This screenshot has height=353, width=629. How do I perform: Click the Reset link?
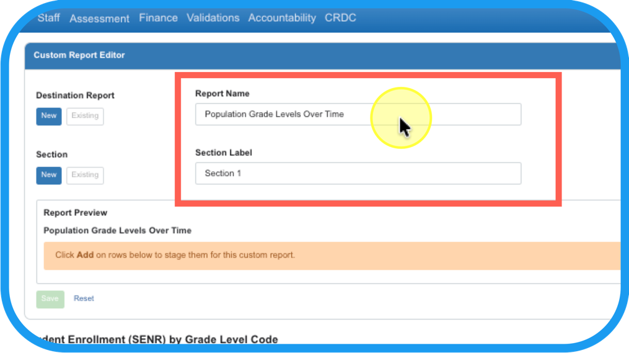pos(84,298)
